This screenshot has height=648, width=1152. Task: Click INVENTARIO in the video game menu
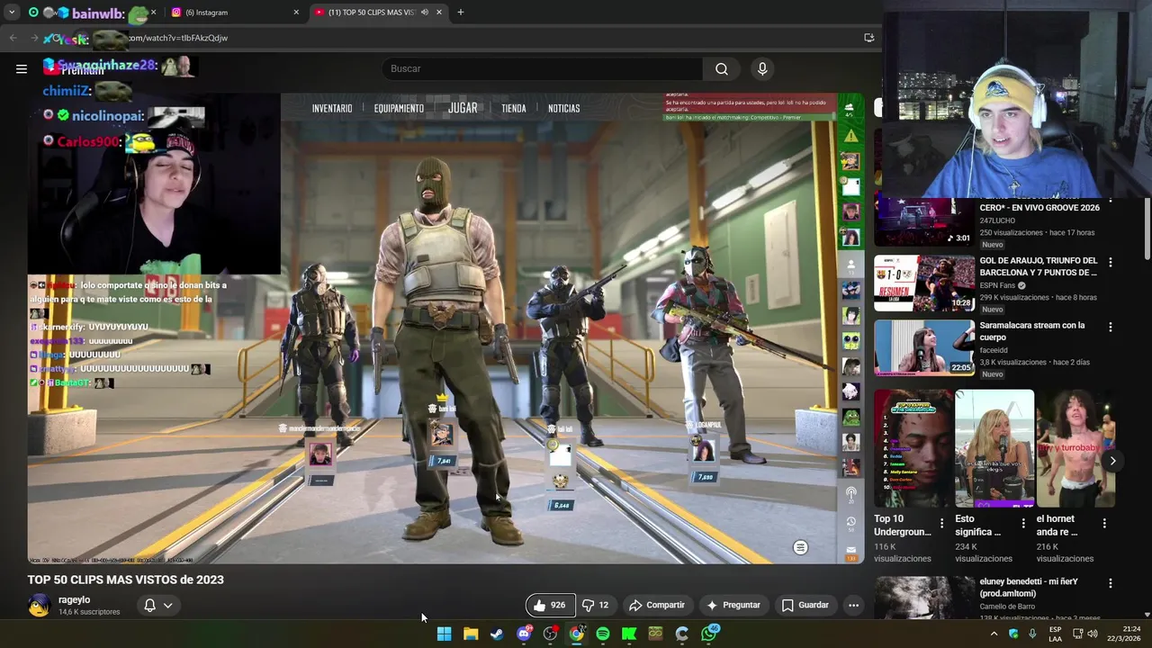[332, 108]
